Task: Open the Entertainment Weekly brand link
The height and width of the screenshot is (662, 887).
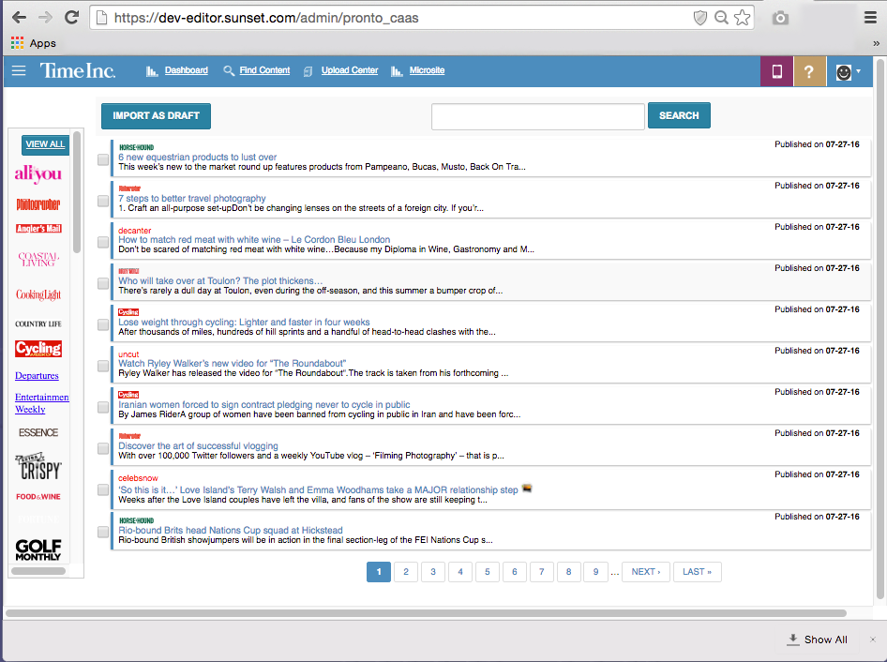Action: tap(42, 403)
